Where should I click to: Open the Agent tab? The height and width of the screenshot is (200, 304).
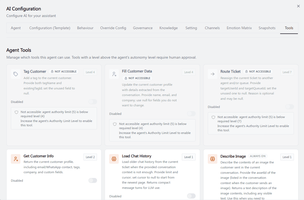tap(16, 28)
